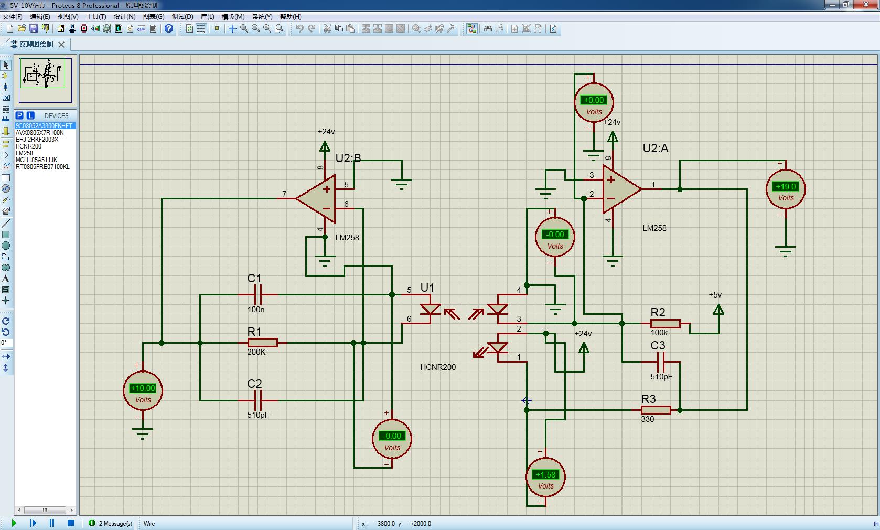This screenshot has height=530, width=880.
Task: Choose the Junction Dot Mode tool
Action: click(6, 87)
